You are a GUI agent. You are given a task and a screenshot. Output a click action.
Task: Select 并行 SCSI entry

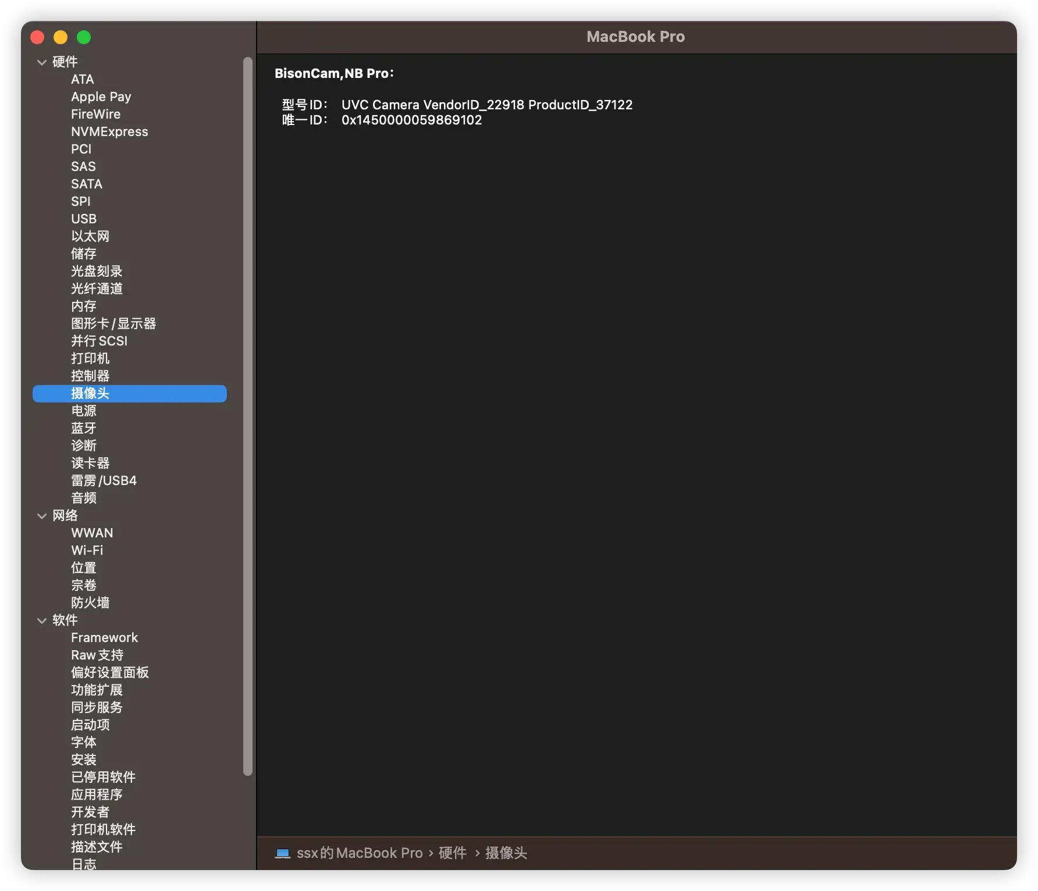99,341
